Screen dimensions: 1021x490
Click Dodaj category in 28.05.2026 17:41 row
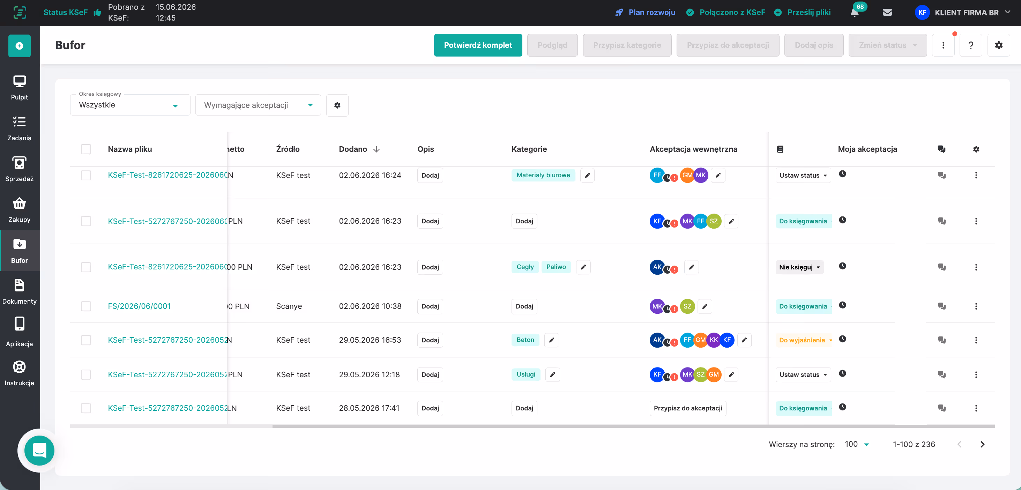[x=524, y=408]
